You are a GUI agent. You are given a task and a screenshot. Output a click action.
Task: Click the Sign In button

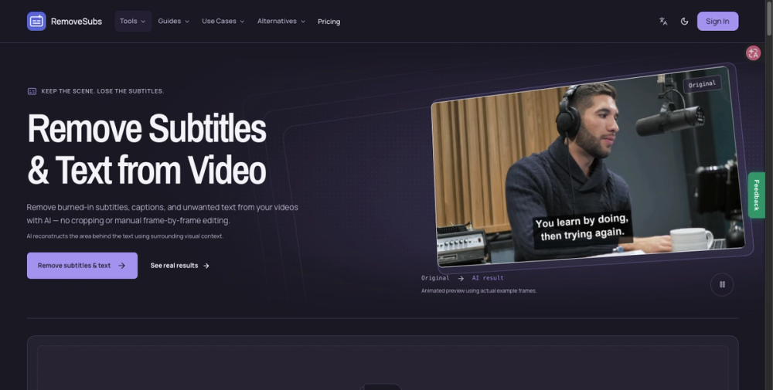click(x=717, y=21)
